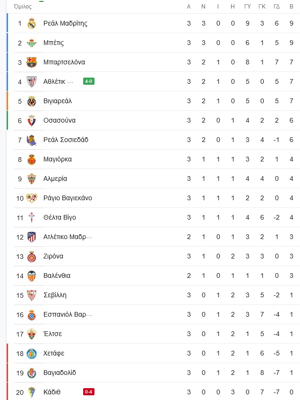Click the Valencia bat crest
The height and width of the screenshot is (400, 300).
(32, 276)
